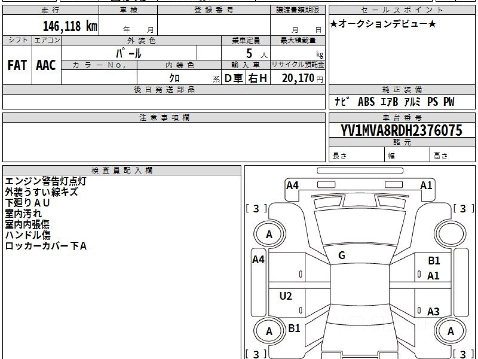Select ABS in the equipment list

click(x=366, y=102)
